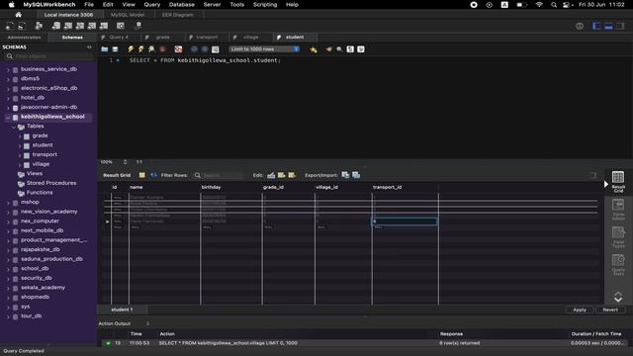Toggle the left sidebar panel visibility
633x356 pixels.
596,27
